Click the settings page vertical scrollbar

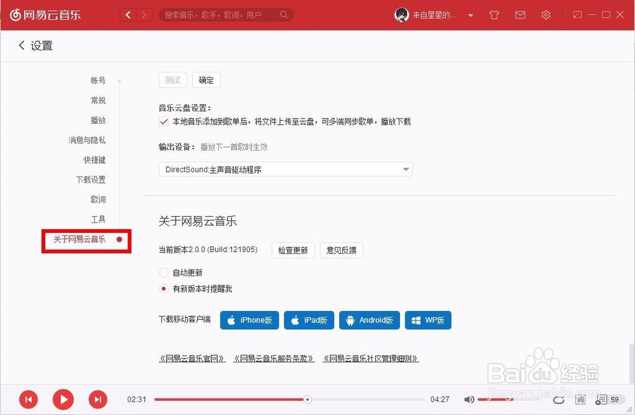(631, 363)
